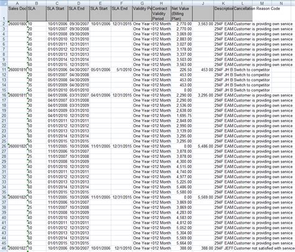Select the date cell 09/30/2008
The height and width of the screenshot is (252, 295).
click(x=79, y=29)
